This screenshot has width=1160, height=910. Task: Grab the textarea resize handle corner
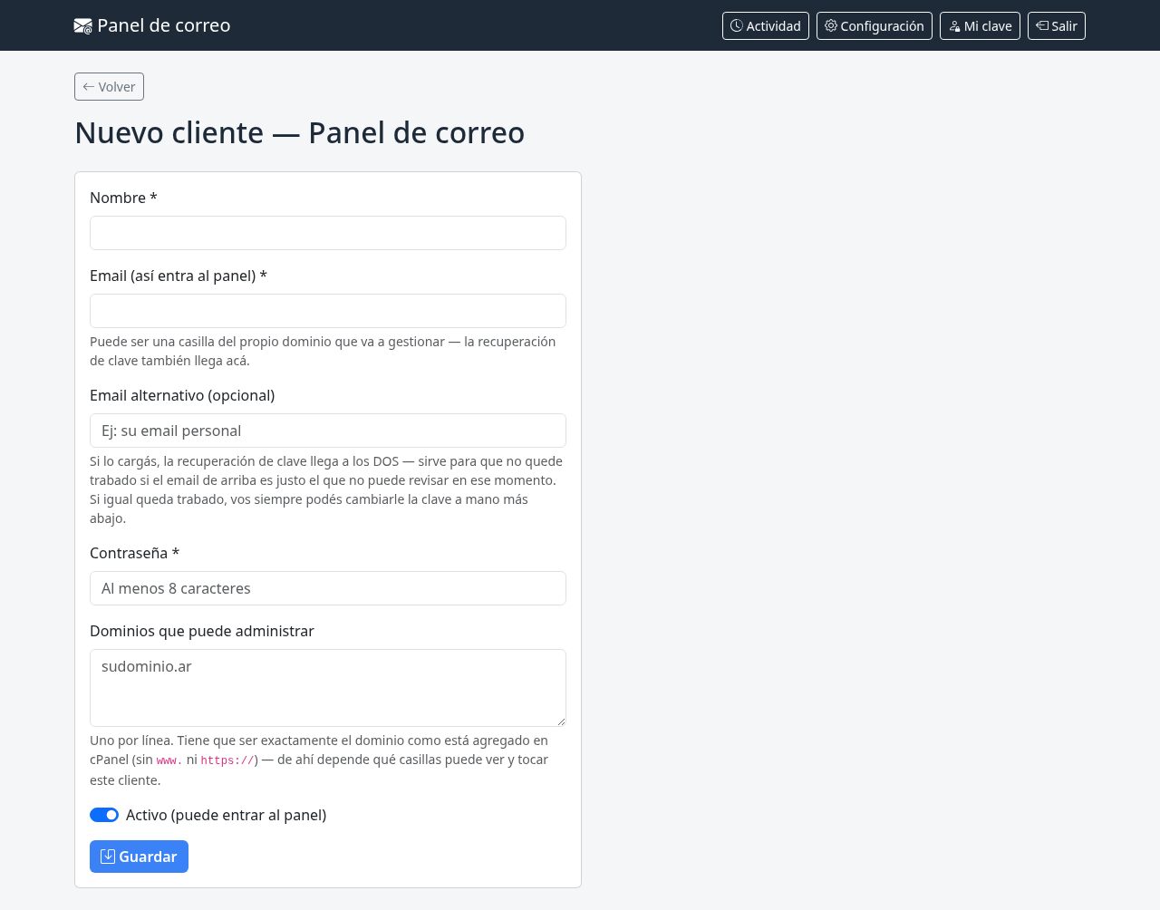coord(561,721)
